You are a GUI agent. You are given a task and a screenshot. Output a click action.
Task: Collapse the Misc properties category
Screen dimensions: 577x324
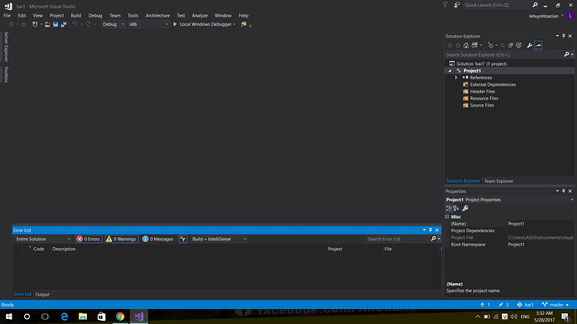[447, 217]
